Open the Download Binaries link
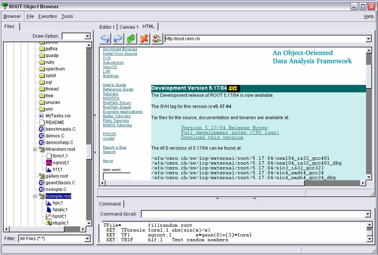378x255 pixels. (x=120, y=49)
